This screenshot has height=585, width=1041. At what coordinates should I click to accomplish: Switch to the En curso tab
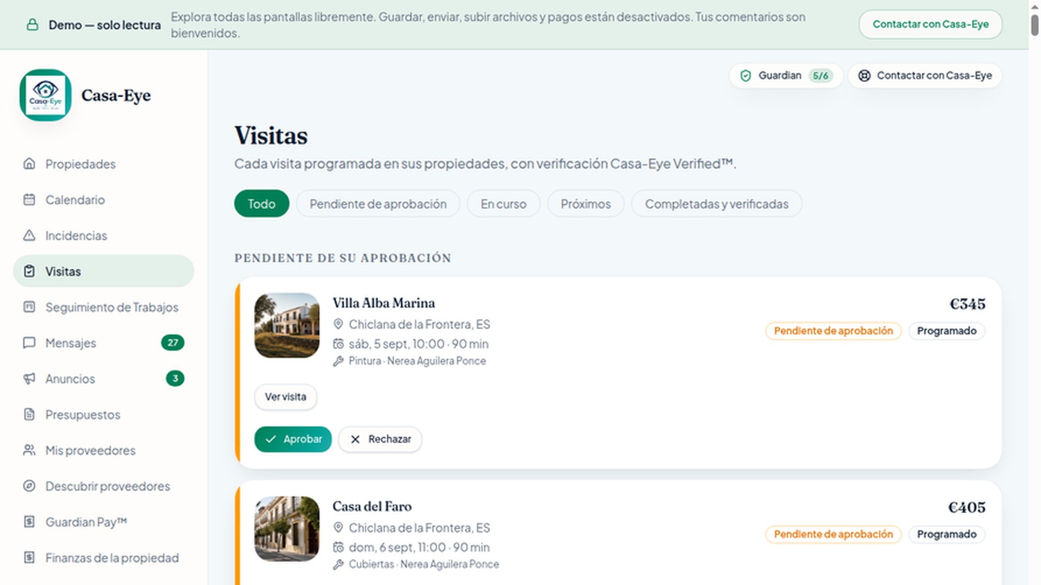click(x=503, y=204)
